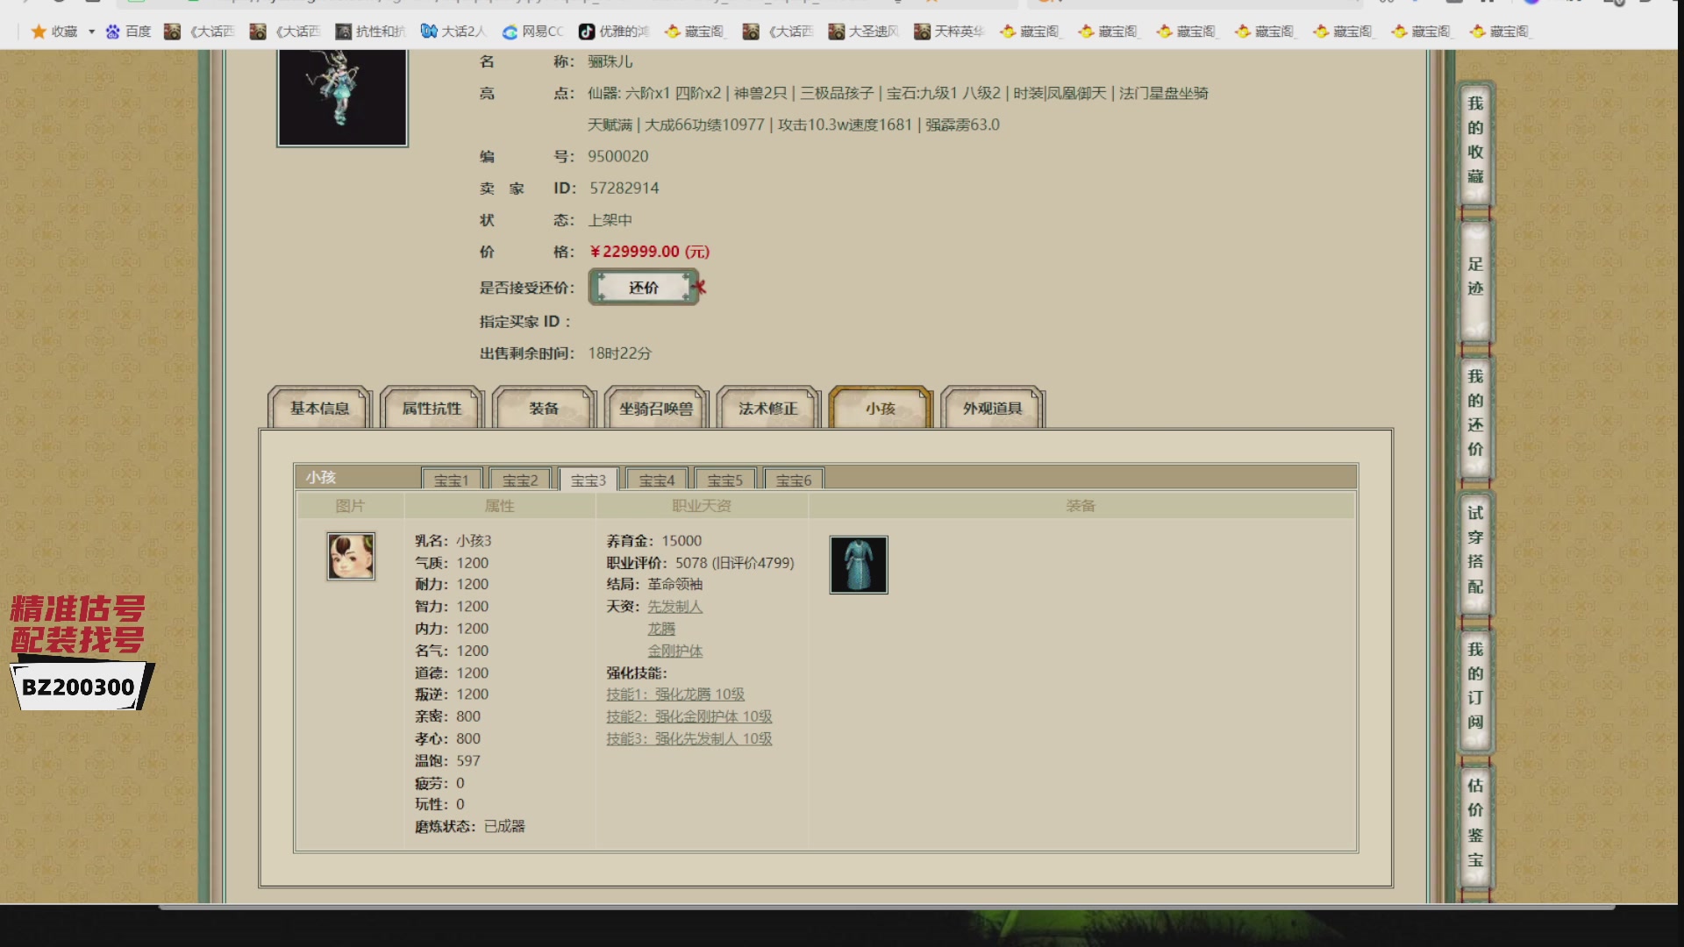Open 估价鉴宝 in right sidebar
This screenshot has height=947, width=1684.
(x=1475, y=822)
